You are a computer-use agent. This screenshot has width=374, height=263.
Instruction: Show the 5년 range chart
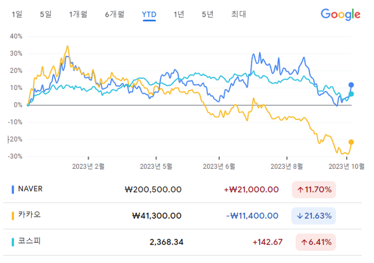click(x=208, y=14)
